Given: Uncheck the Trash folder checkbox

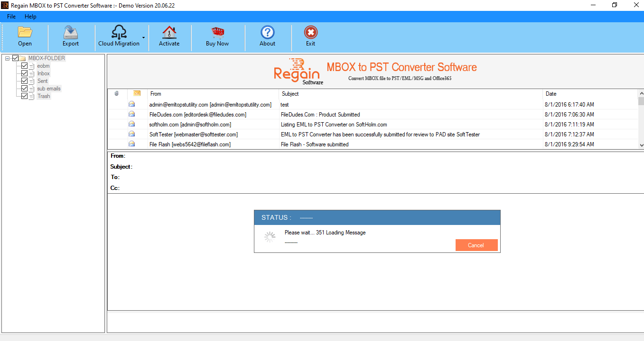Looking at the screenshot, I should pyautogui.click(x=25, y=96).
